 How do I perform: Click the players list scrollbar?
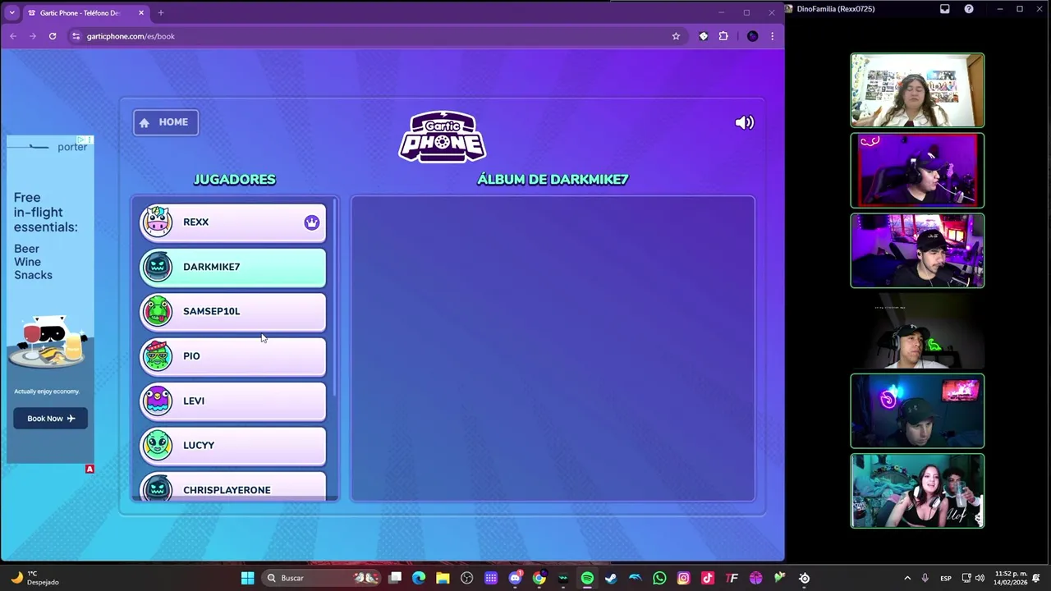coord(334,298)
